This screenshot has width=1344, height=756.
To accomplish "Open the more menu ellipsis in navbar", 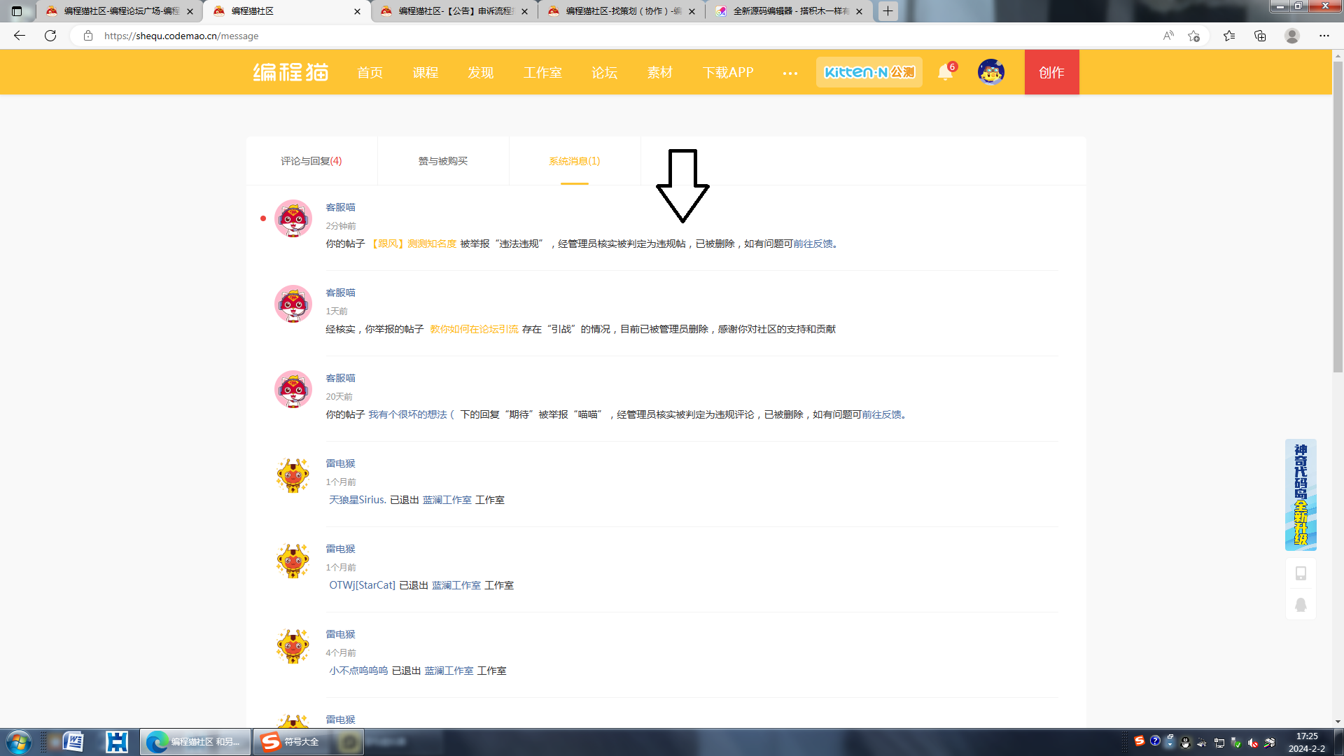I will point(790,73).
